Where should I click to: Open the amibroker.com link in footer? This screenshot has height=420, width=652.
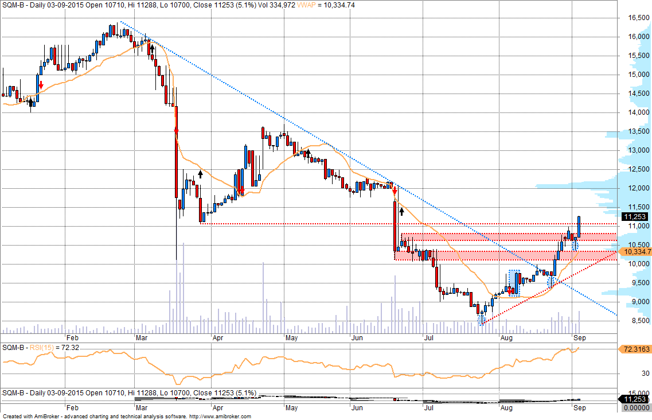point(220,417)
